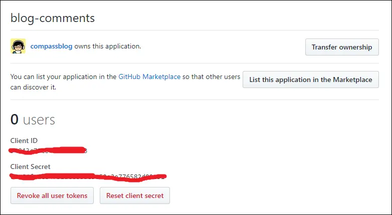The width and height of the screenshot is (392, 215).
Task: Click the Transfer ownership button
Action: 342,47
